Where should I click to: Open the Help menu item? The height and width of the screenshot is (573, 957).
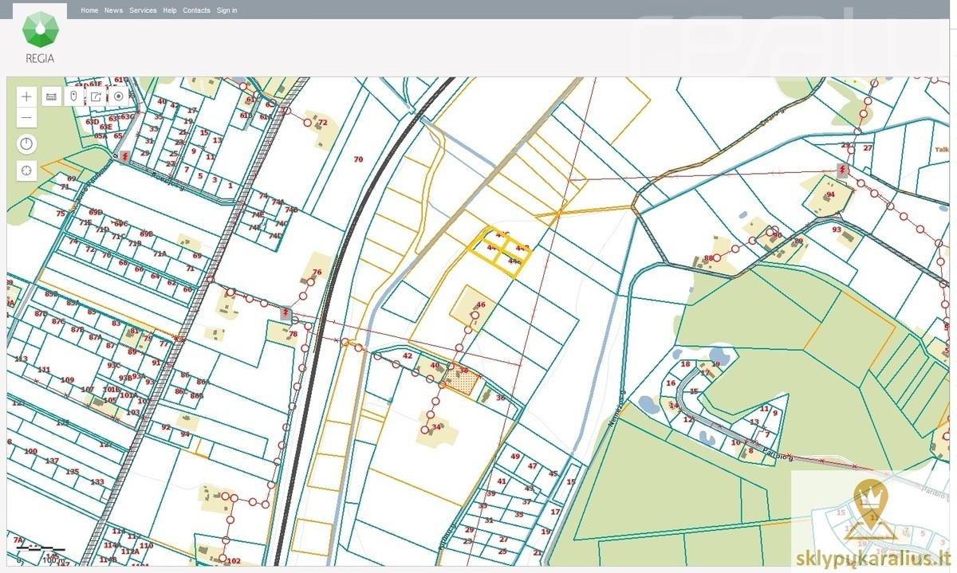pyautogui.click(x=170, y=10)
